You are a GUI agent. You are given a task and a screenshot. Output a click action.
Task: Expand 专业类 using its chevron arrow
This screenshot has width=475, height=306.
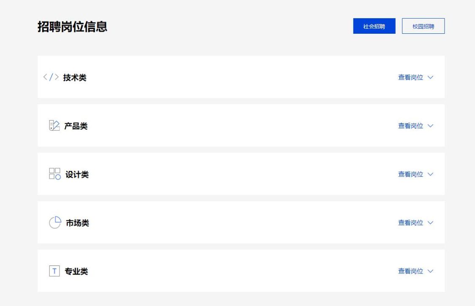(430, 271)
